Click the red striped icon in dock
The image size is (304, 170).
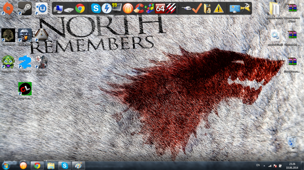point(171,8)
